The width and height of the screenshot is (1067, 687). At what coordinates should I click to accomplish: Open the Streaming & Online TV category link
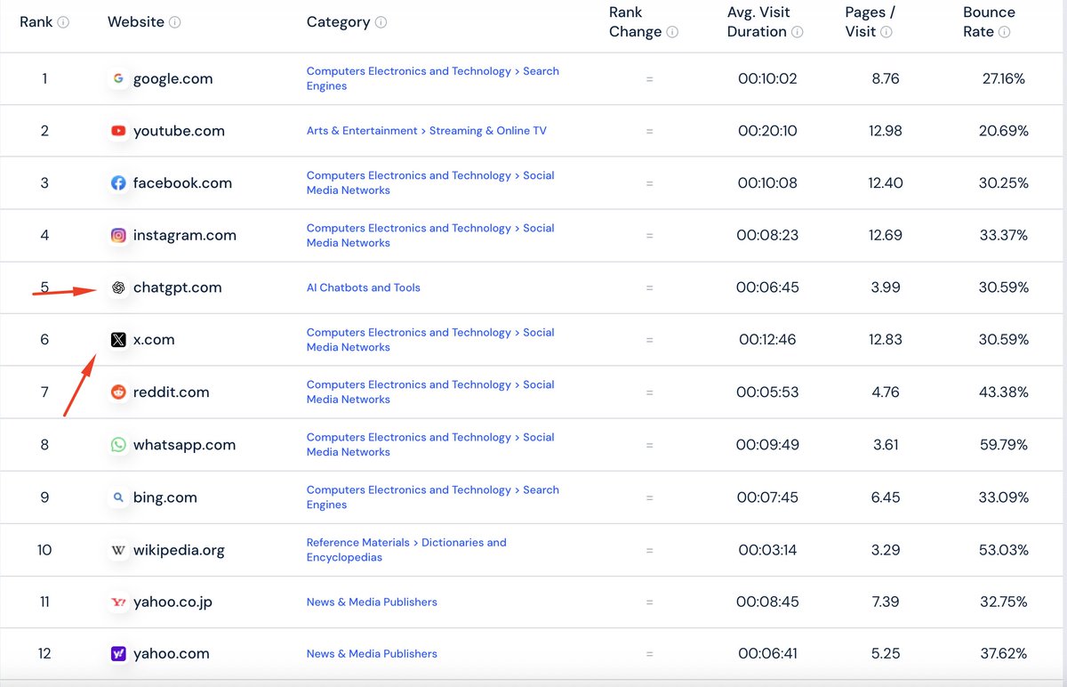point(487,131)
